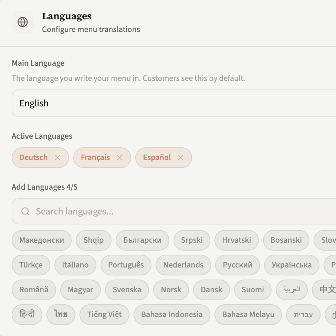
Task: Select the Bahasa Indonesia language pill
Action: [171, 314]
